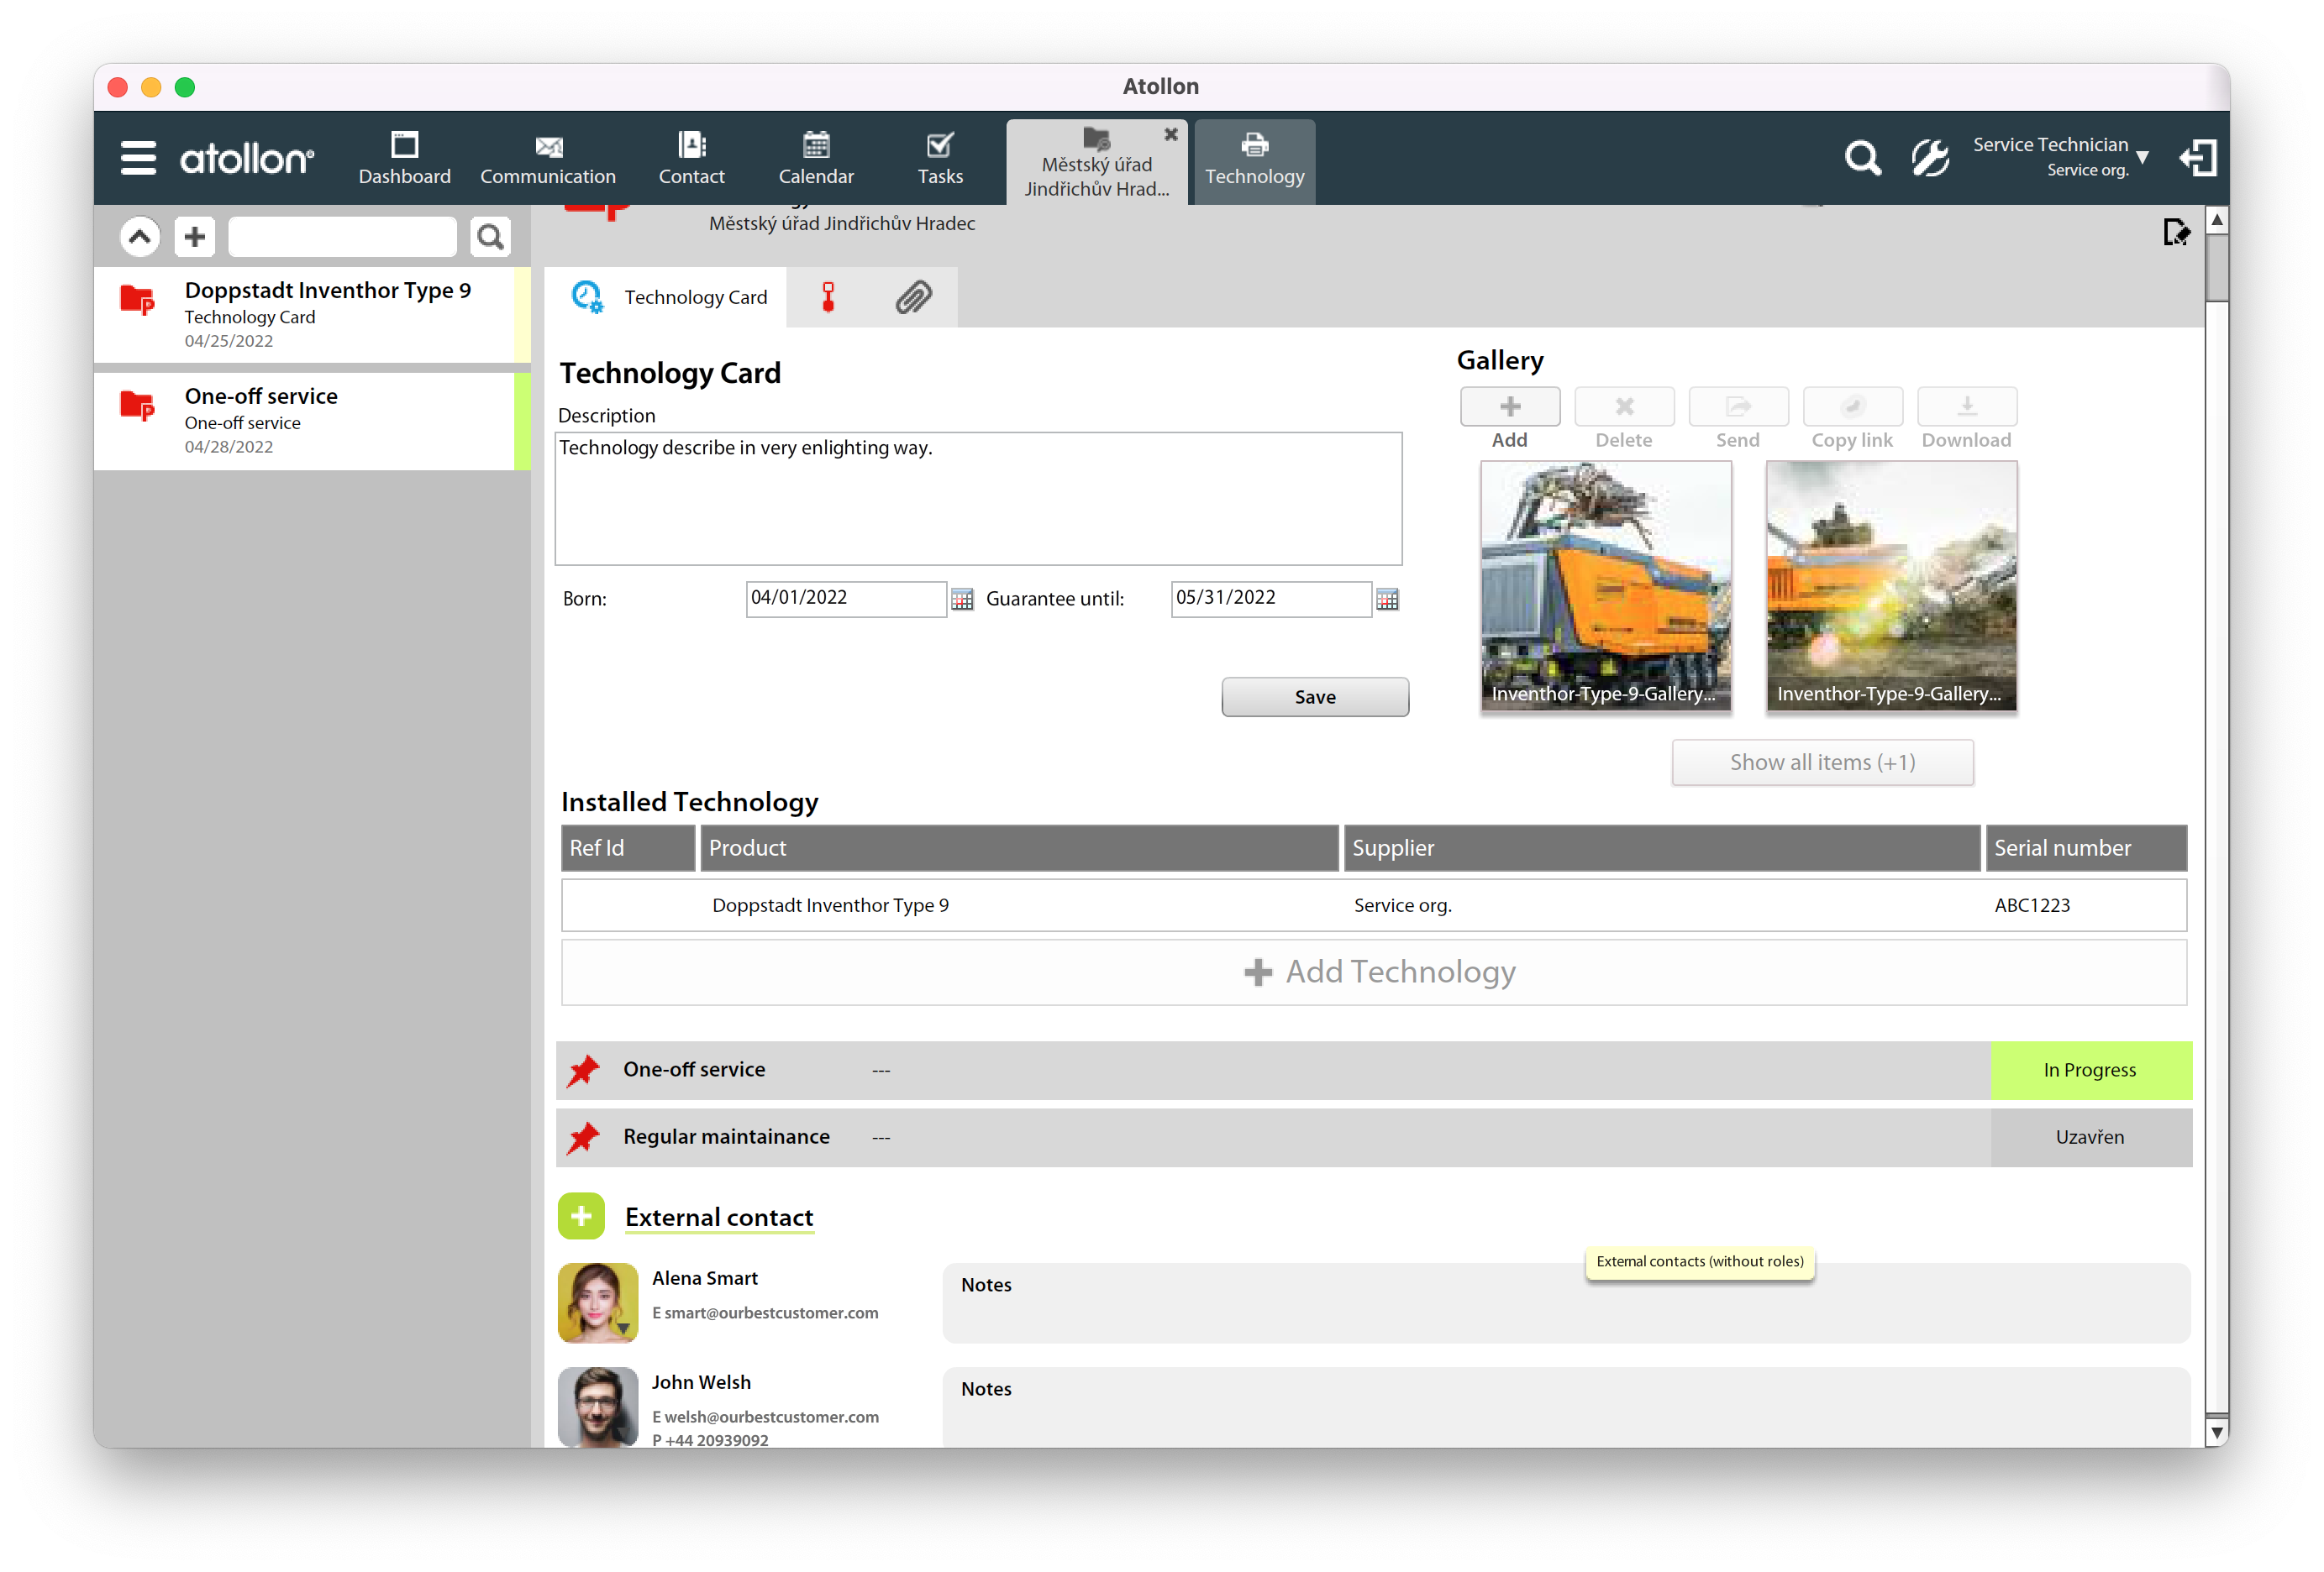This screenshot has height=1572, width=2324.
Task: Close the Městský úřad tab
Action: tap(1171, 134)
